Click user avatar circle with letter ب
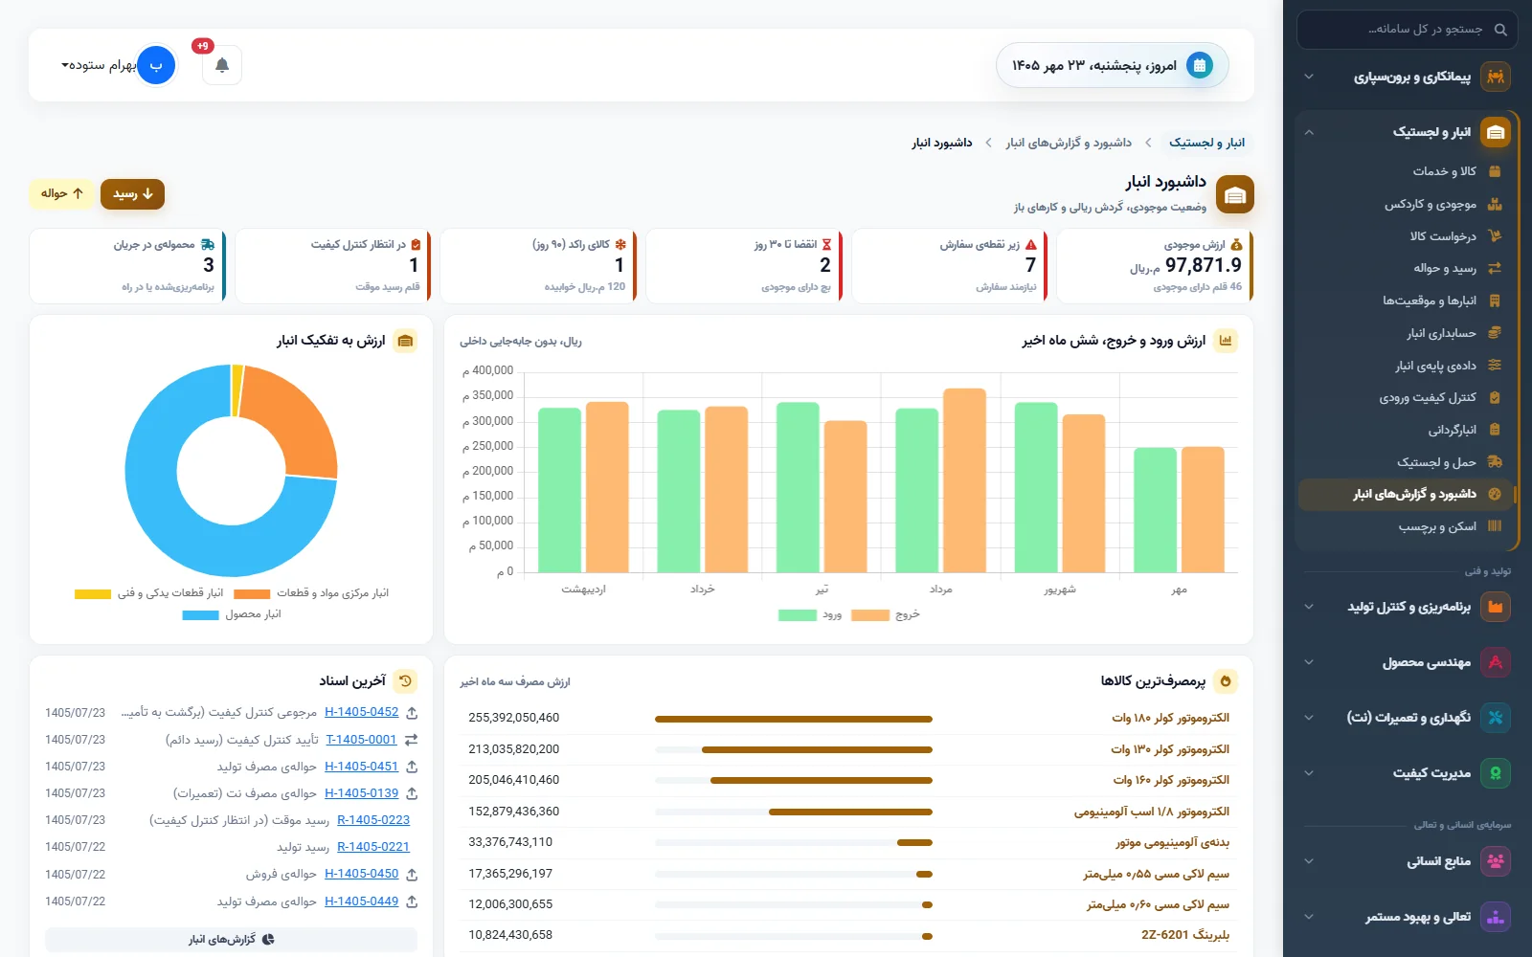The width and height of the screenshot is (1532, 957). point(156,65)
